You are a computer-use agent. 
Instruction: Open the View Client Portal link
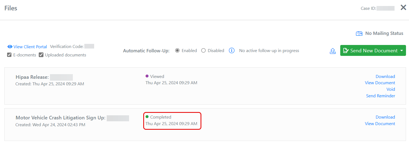[30, 47]
